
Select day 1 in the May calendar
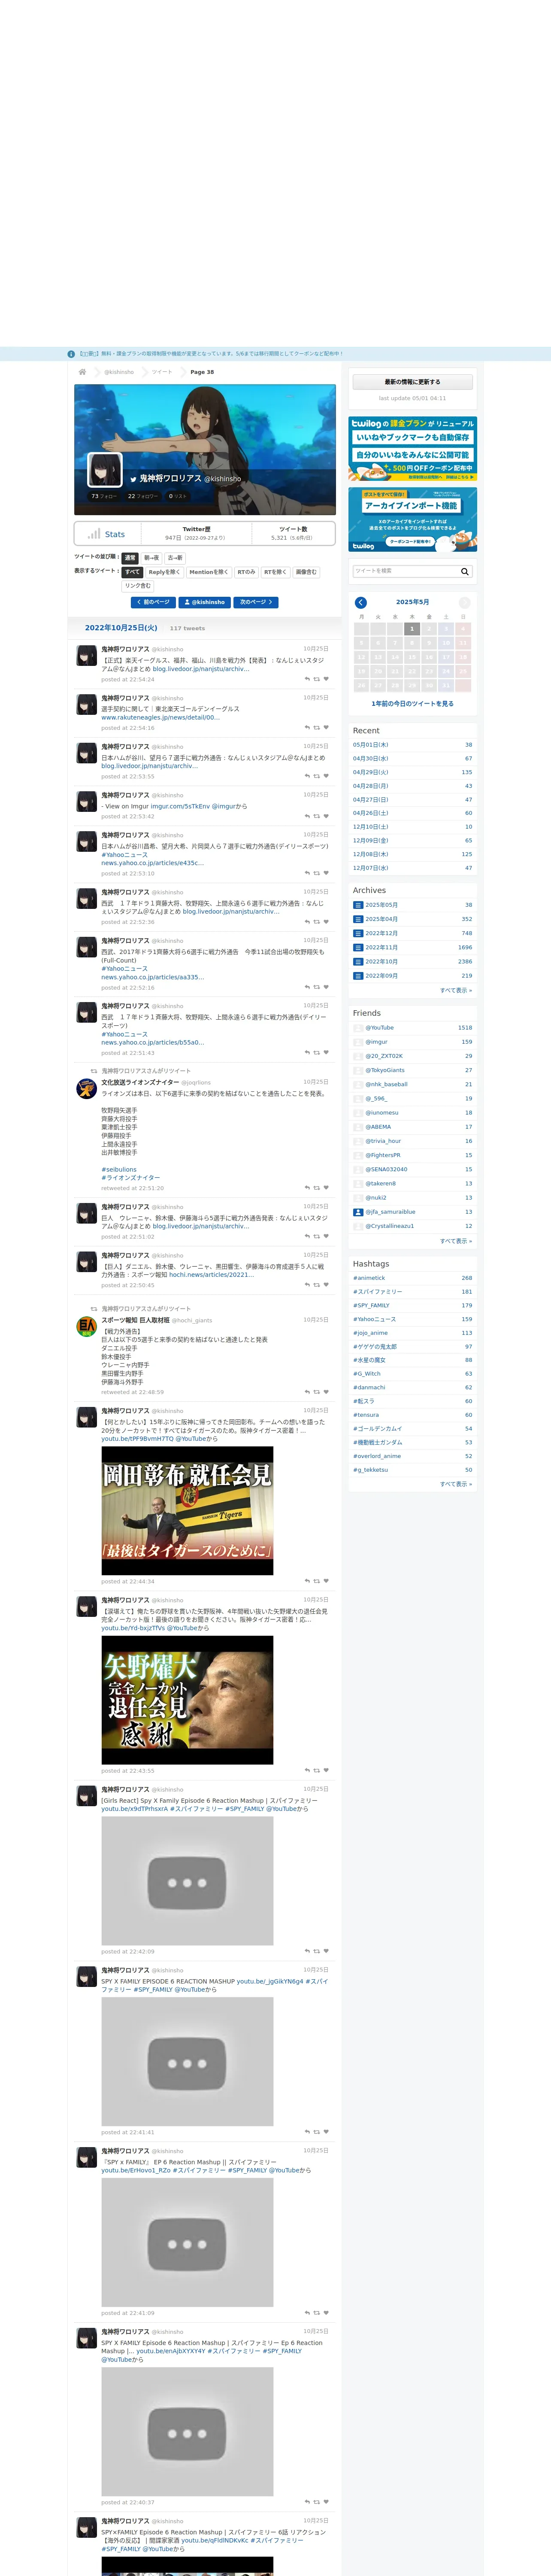click(411, 629)
